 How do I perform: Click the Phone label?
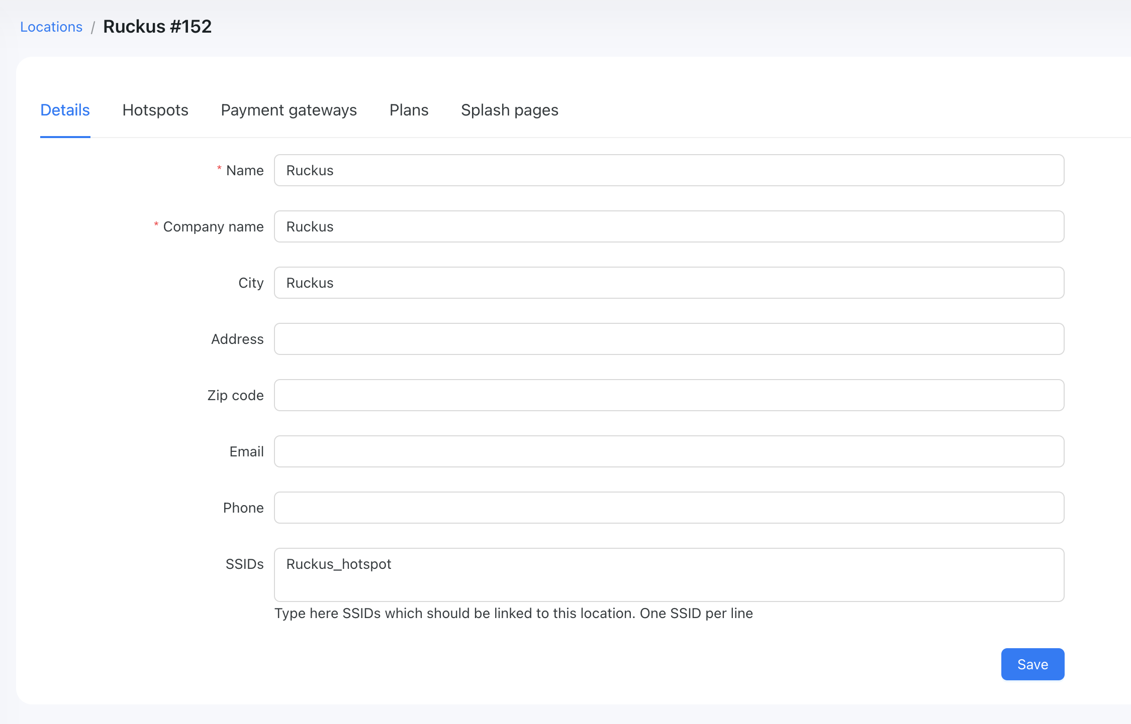[x=243, y=508]
